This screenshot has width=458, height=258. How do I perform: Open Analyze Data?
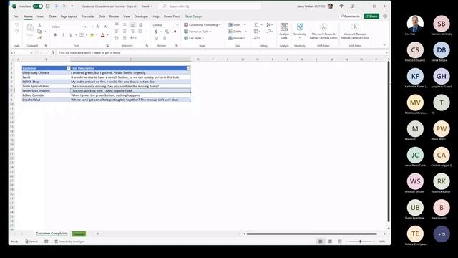click(284, 31)
